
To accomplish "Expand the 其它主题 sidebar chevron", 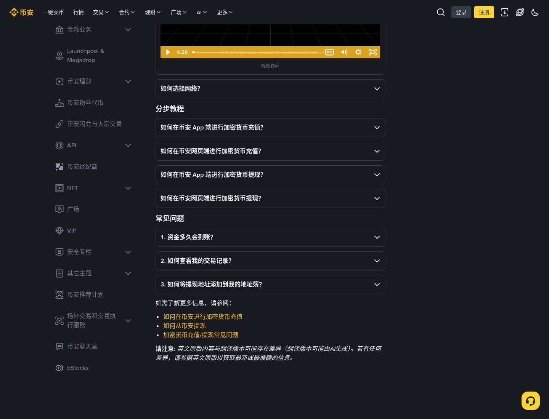I will click(x=128, y=273).
